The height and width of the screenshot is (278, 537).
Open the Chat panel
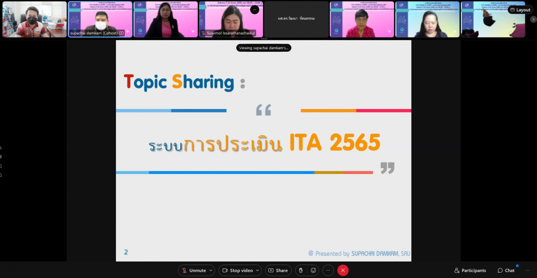[x=506, y=270]
